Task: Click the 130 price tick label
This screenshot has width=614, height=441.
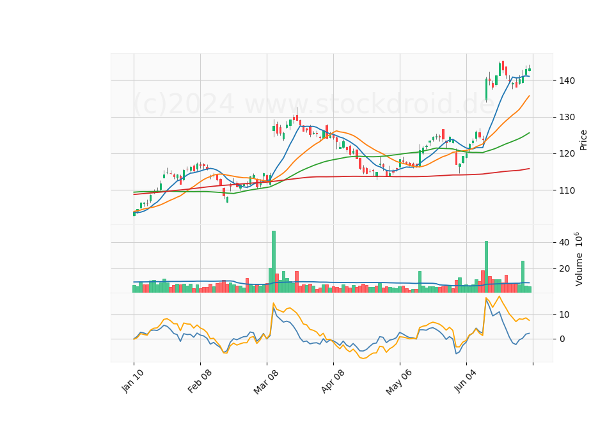Action: point(567,118)
